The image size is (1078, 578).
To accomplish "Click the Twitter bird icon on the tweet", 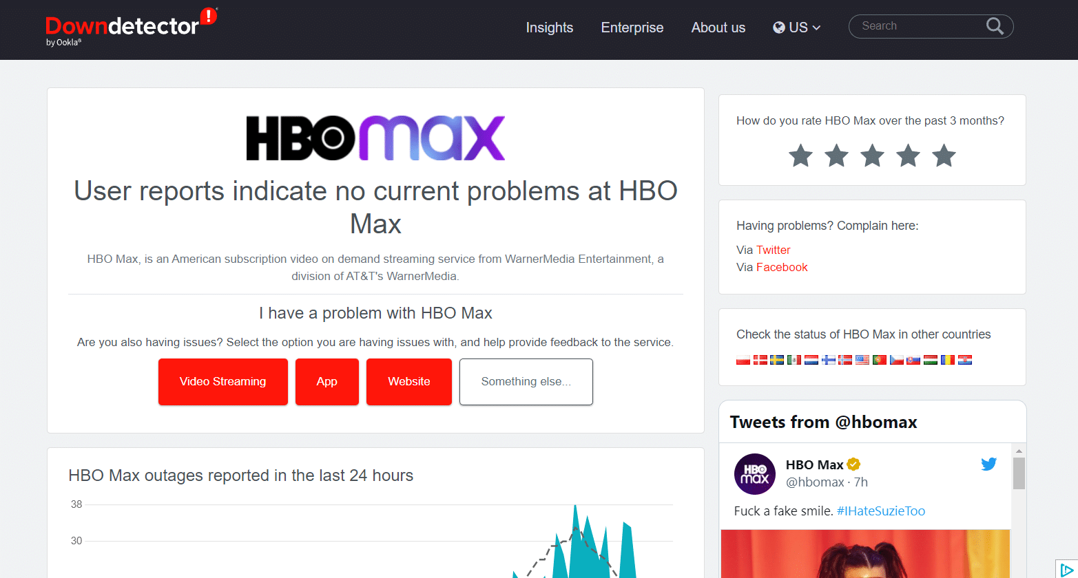I will (988, 464).
